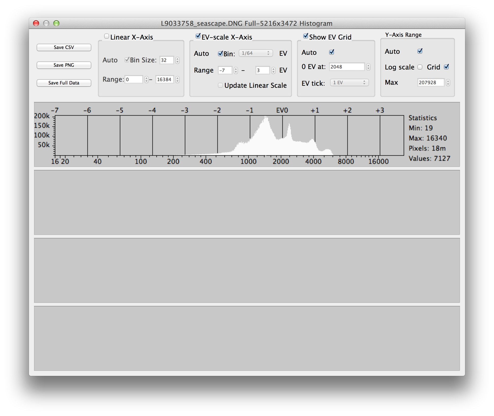Toggle the EV-scale X-Axis checkbox
Image resolution: width=494 pixels, height=416 pixels.
pyautogui.click(x=198, y=36)
